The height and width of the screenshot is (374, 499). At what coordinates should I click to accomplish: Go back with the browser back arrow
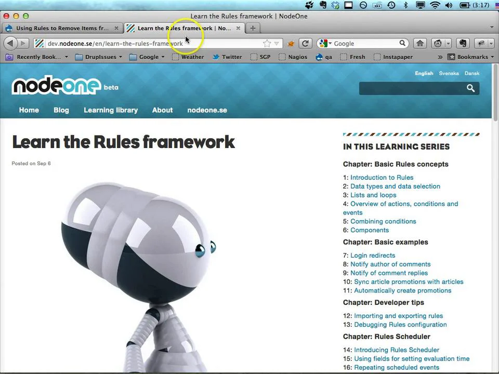click(10, 43)
